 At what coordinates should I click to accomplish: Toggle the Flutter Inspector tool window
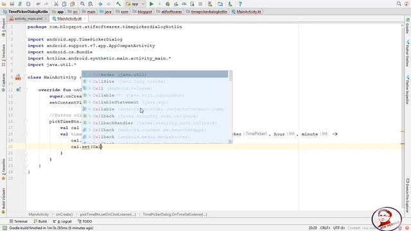point(408,90)
